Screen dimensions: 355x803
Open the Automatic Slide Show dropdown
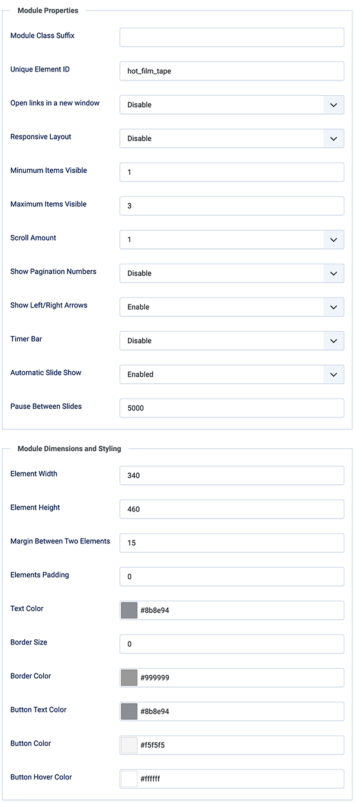[x=231, y=374]
